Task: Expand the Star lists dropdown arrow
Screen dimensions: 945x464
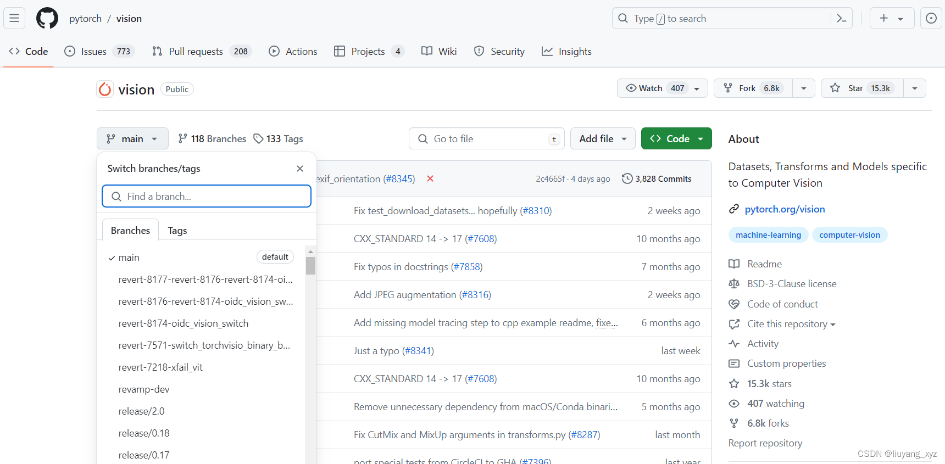Action: point(915,88)
